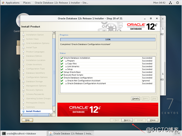Click the step list scroll right arrow

click(x=51, y=115)
